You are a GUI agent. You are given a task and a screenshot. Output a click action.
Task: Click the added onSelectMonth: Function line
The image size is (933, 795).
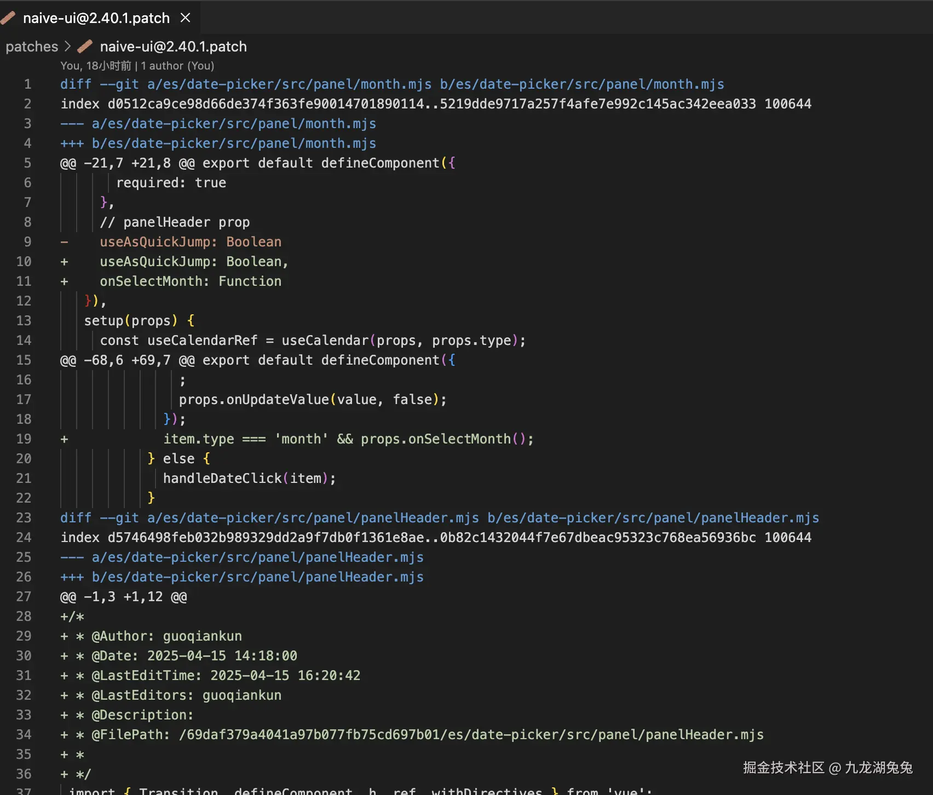[191, 281]
